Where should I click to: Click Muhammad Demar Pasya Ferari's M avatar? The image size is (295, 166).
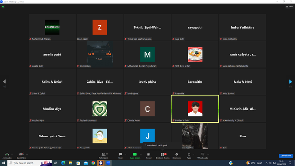[147, 54]
